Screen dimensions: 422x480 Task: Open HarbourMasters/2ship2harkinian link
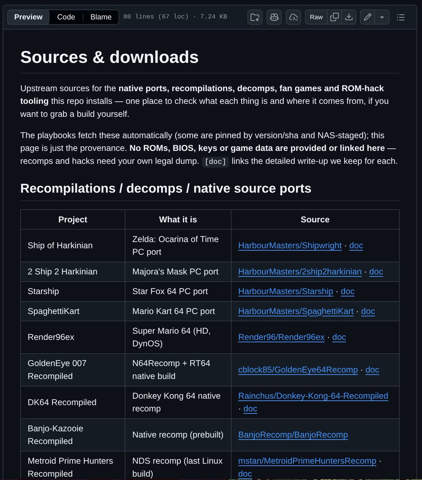[300, 272]
